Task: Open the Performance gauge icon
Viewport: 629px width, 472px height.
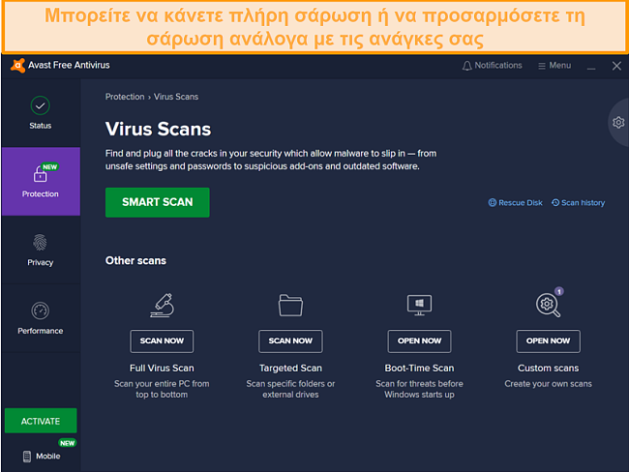Action: [40, 310]
